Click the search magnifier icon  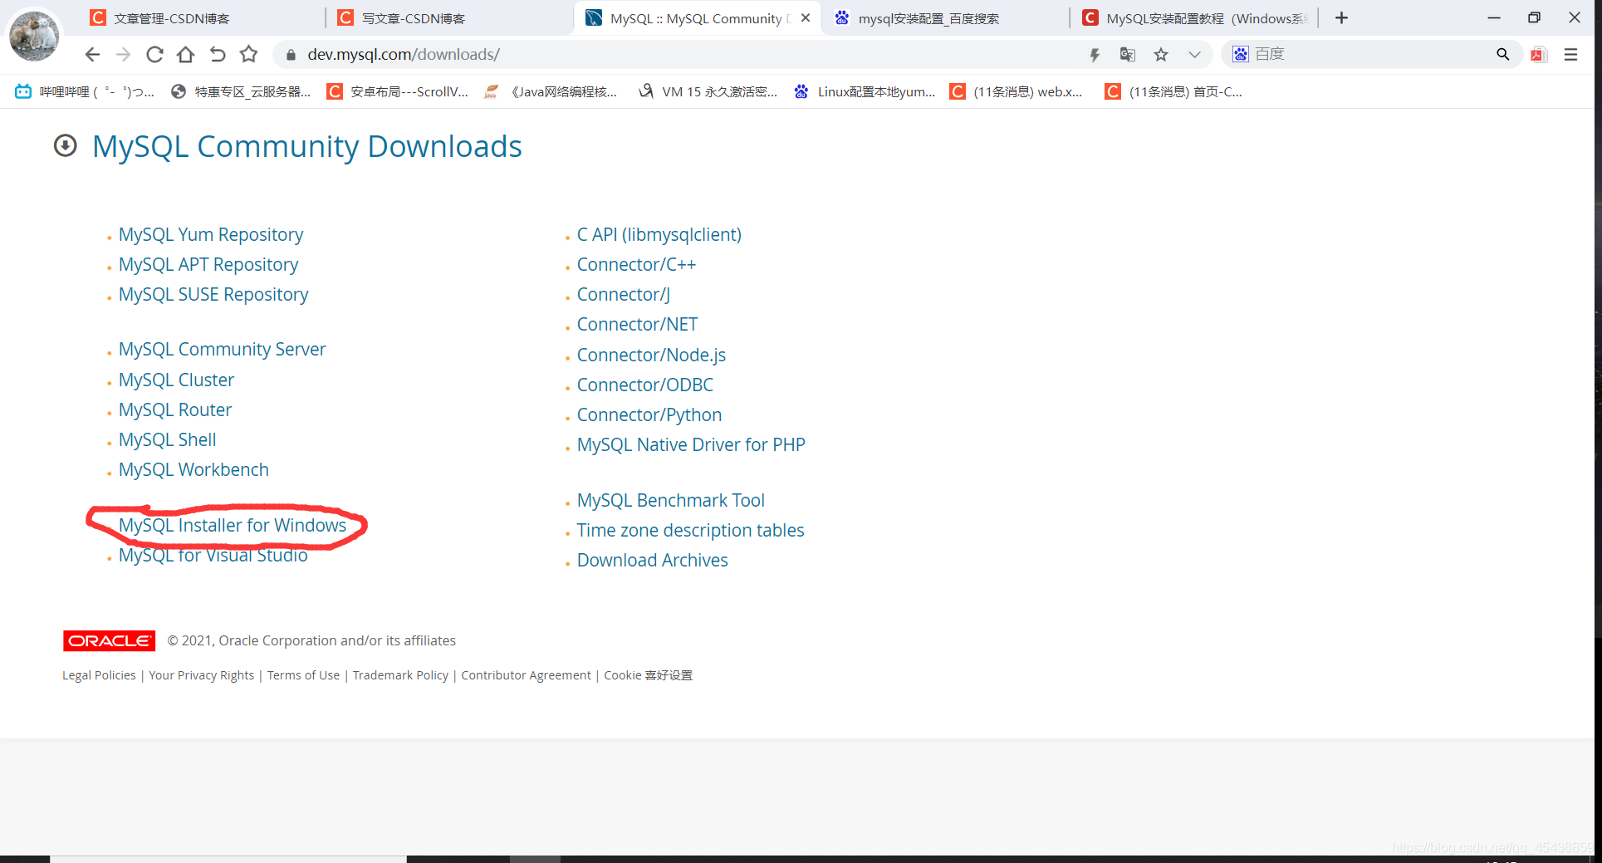1502,55
